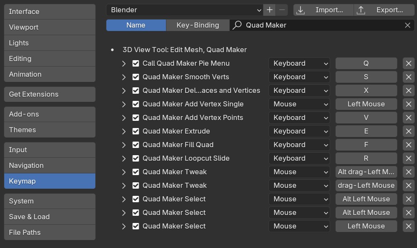This screenshot has width=417, height=248.
Task: Open Keyboard type dropdown for Extrude row
Action: tap(299, 131)
